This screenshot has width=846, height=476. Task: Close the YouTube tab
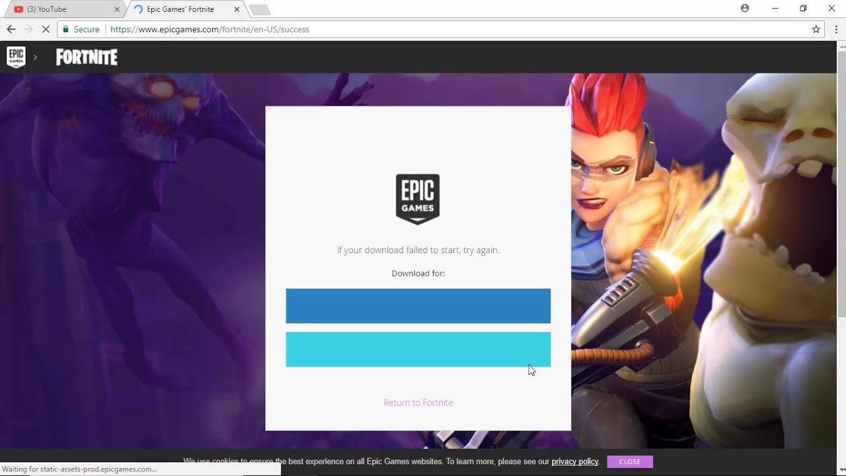[118, 9]
